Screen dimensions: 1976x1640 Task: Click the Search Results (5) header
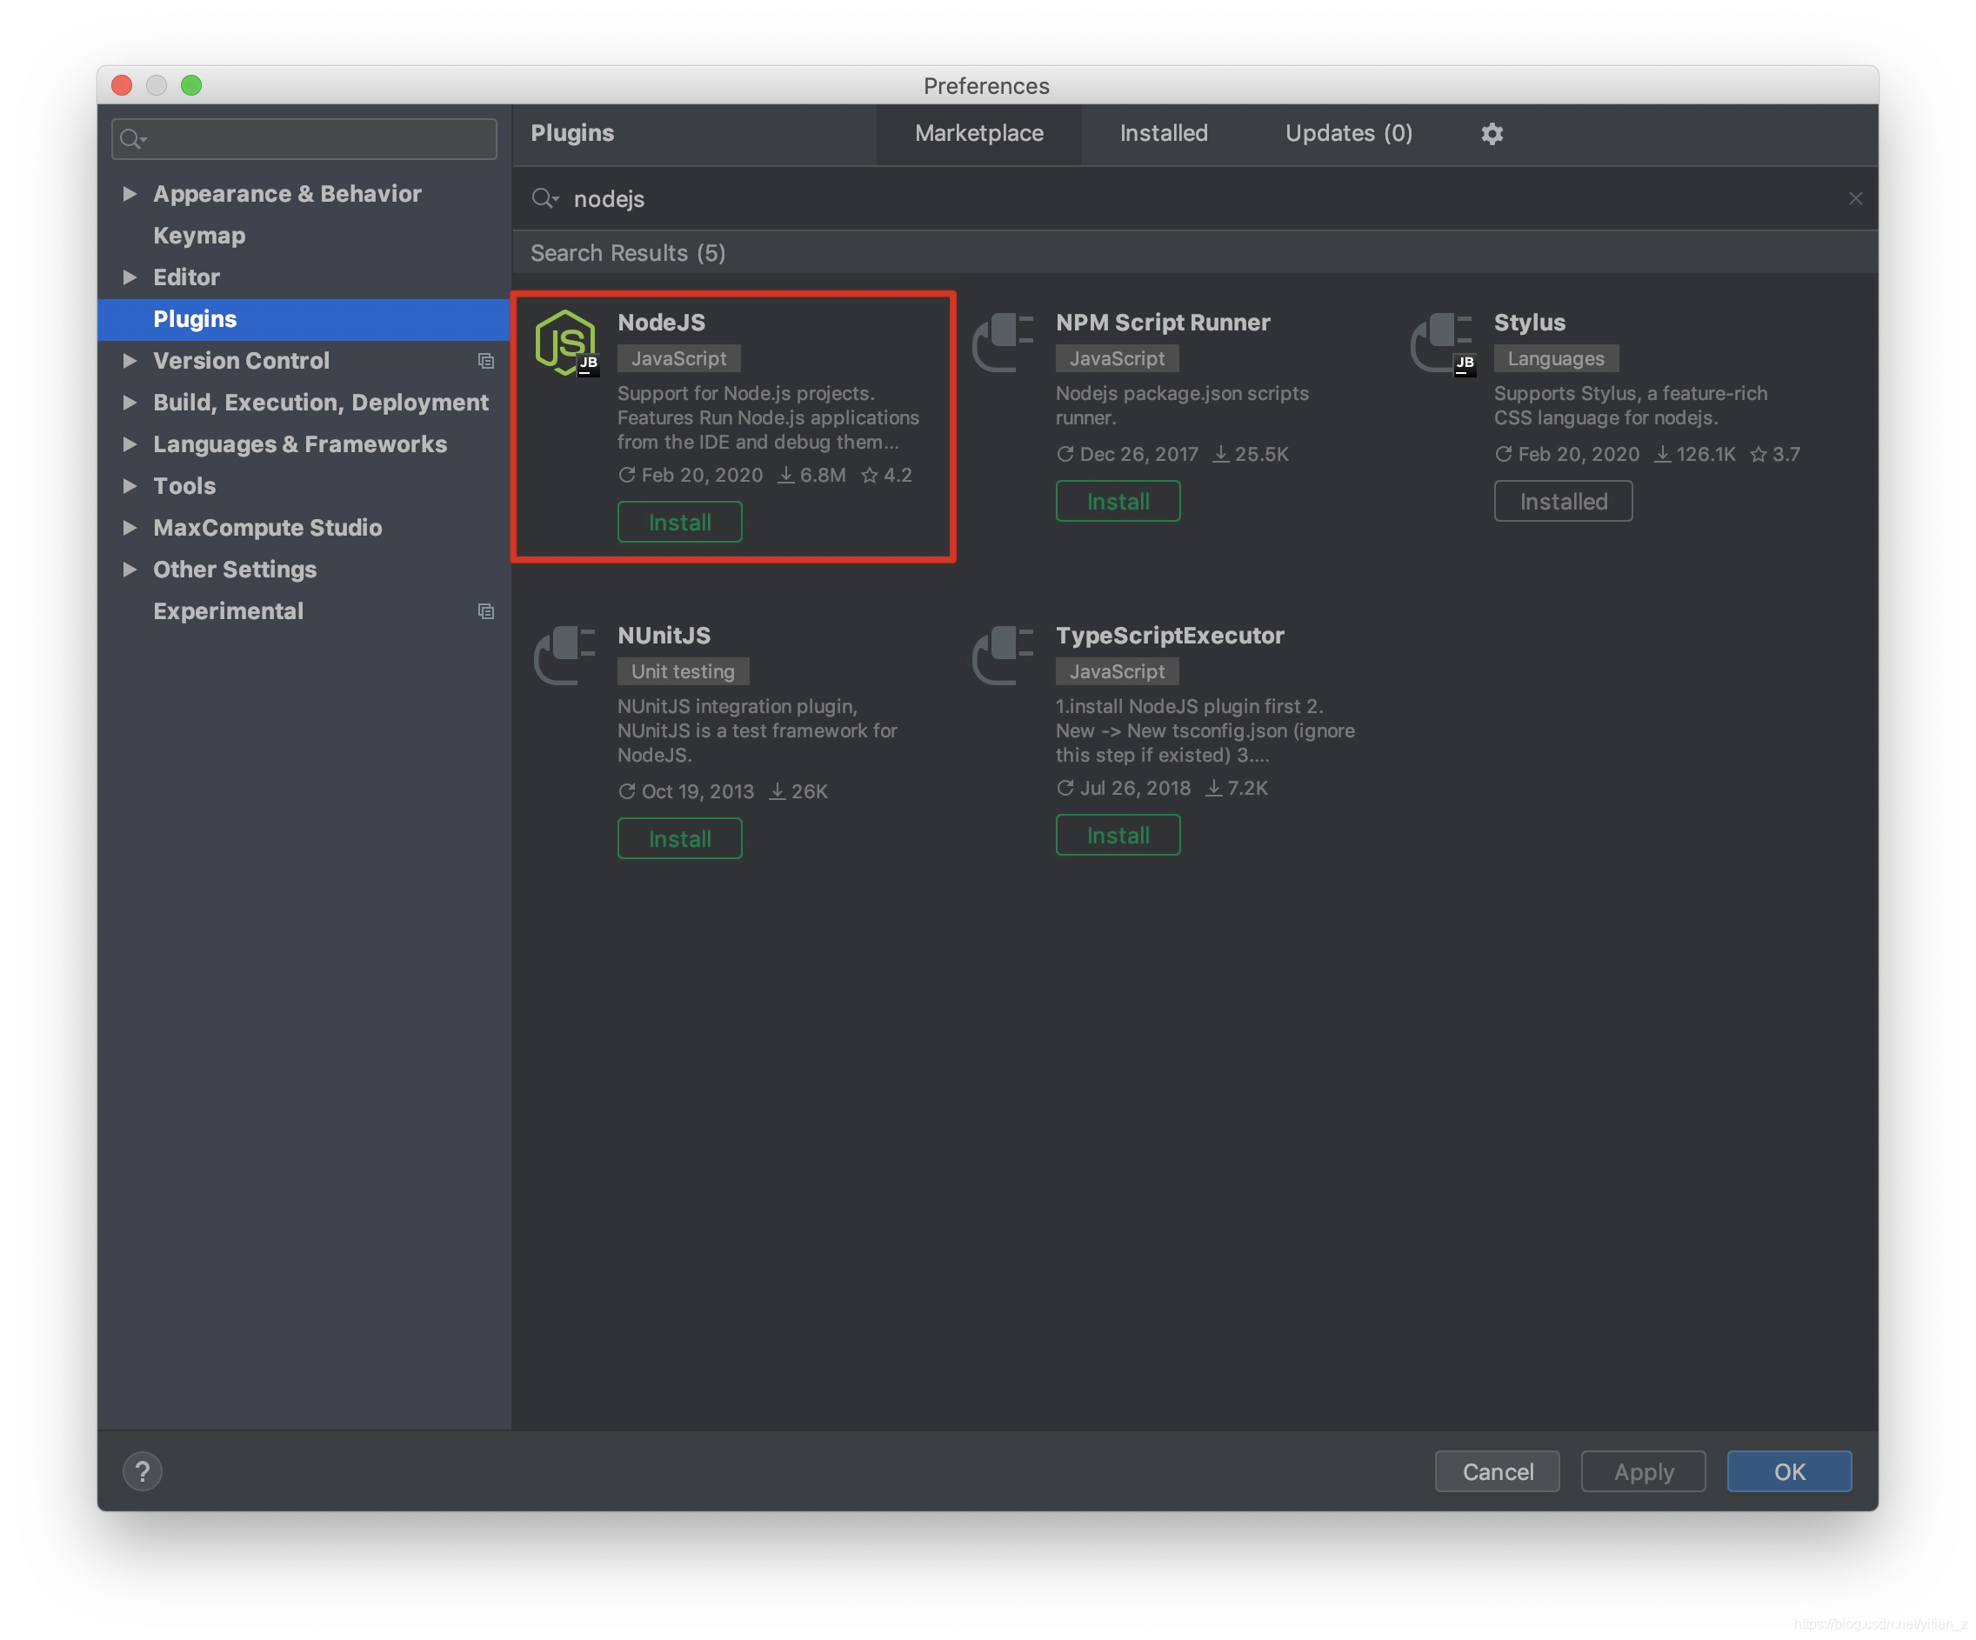628,253
